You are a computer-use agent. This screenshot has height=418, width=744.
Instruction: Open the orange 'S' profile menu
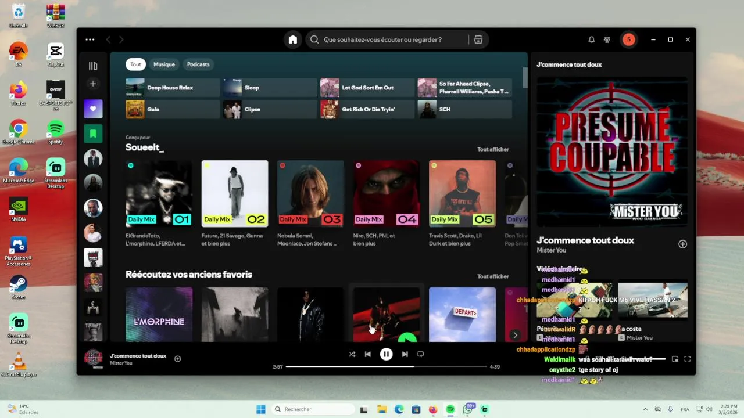click(628, 39)
